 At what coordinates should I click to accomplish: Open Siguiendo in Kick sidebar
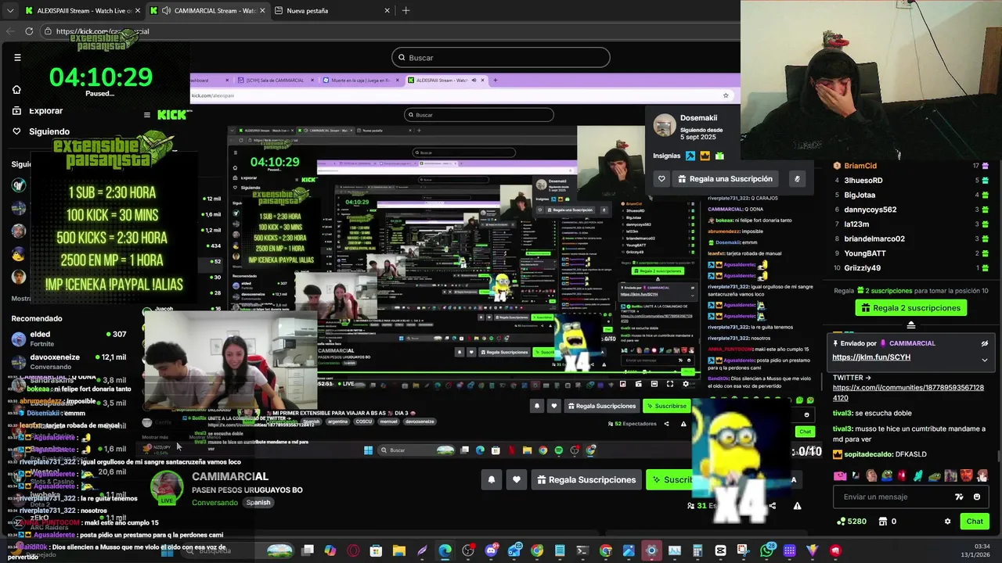point(41,131)
